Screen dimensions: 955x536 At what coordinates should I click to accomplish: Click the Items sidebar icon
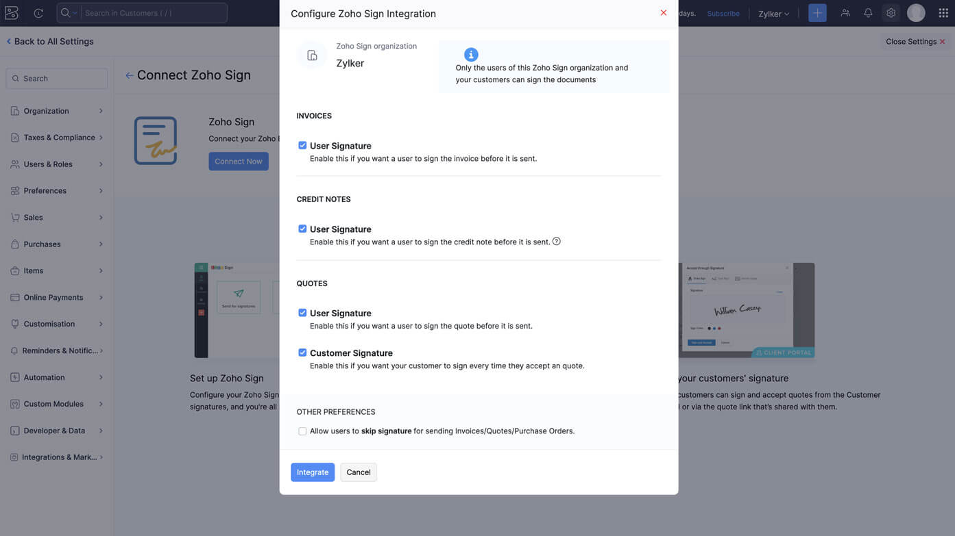click(x=15, y=271)
